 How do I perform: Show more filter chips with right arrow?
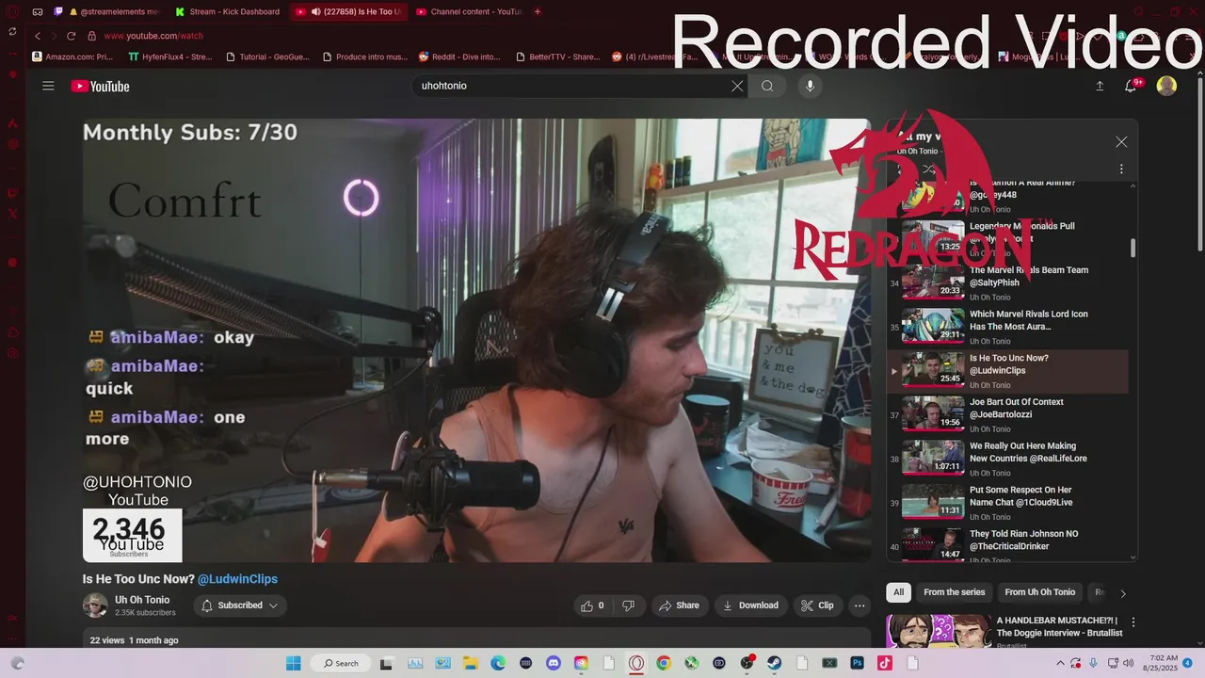[x=1122, y=593]
